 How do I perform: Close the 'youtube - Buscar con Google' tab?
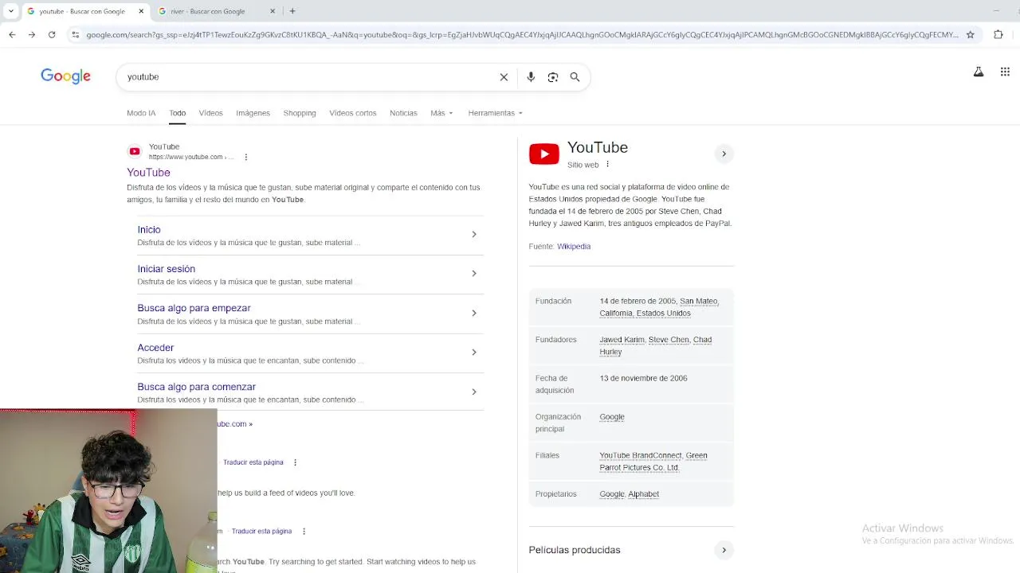(141, 11)
